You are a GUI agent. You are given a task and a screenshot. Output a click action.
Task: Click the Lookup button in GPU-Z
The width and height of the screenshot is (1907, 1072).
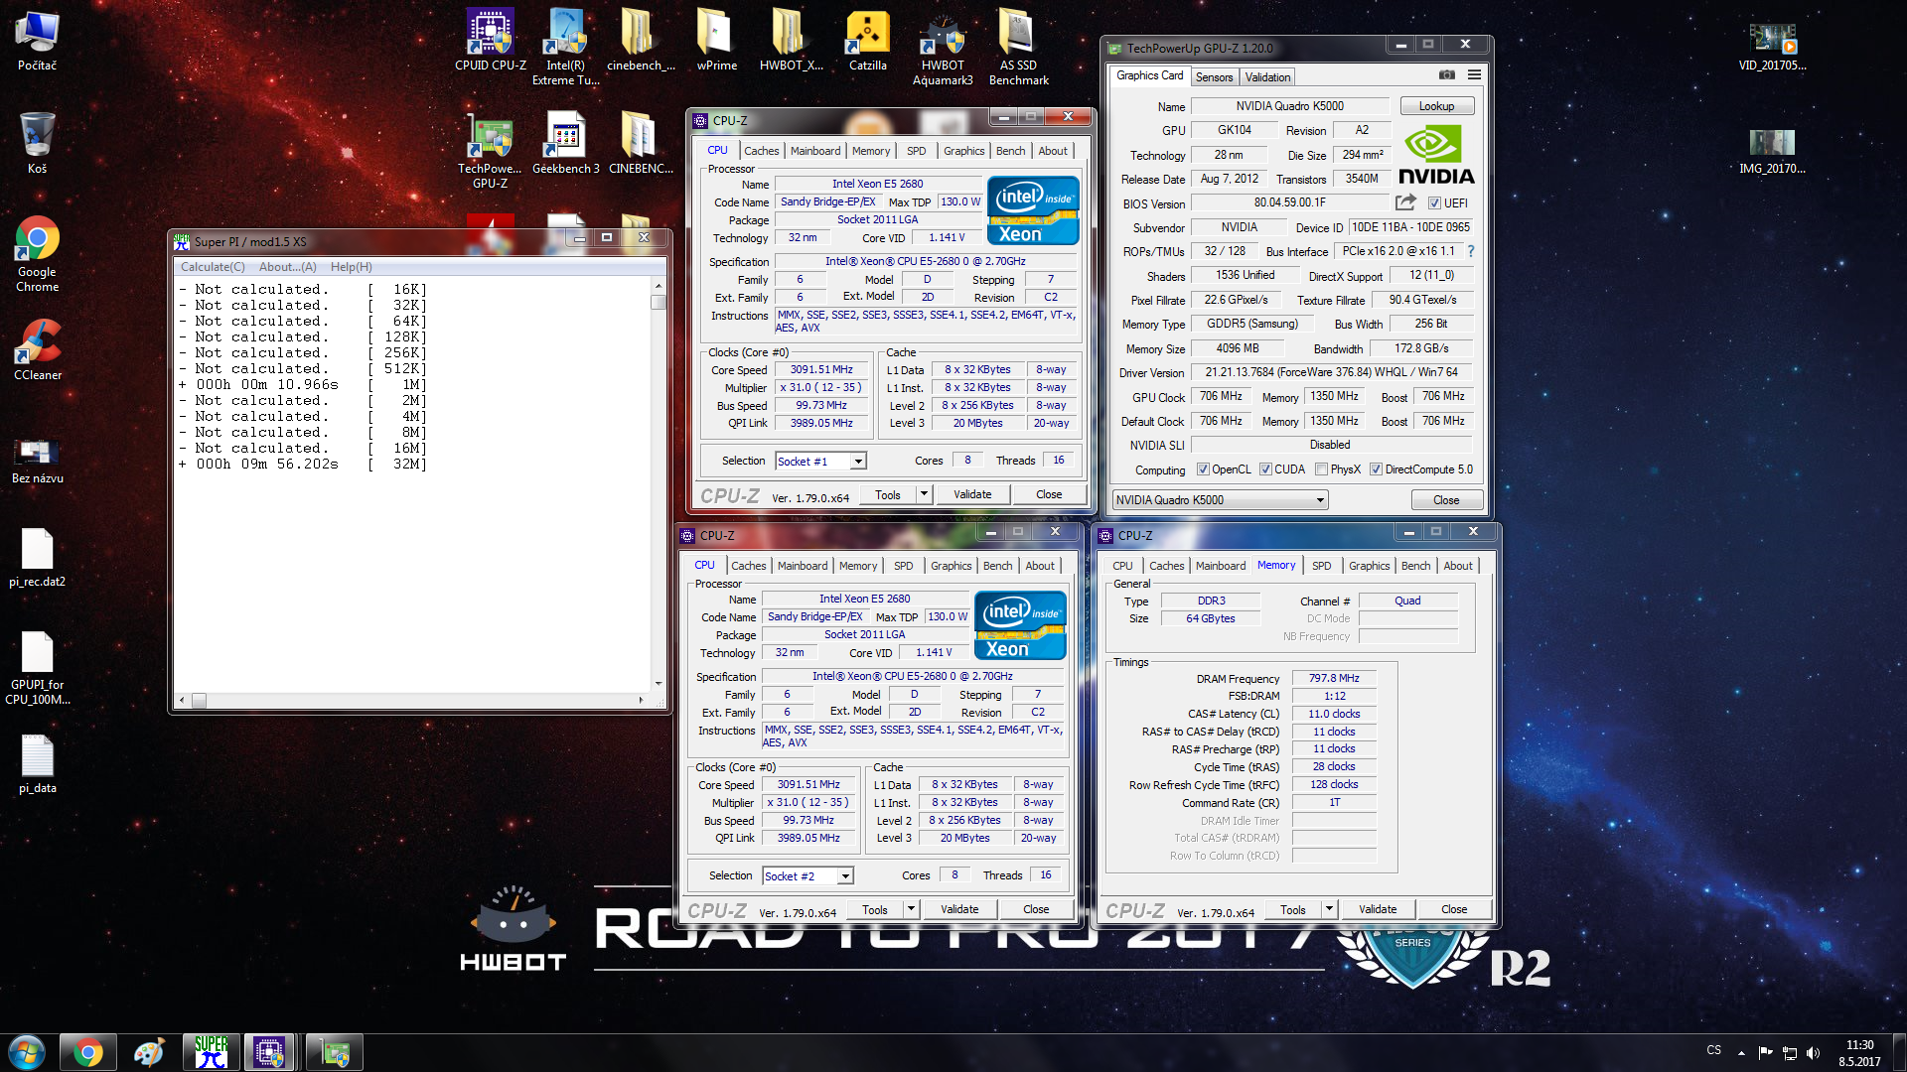(x=1436, y=106)
